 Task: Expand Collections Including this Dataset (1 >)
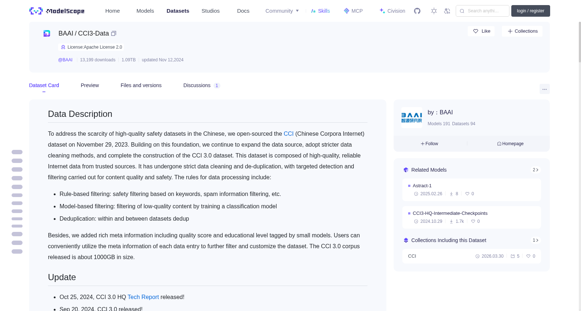536,240
